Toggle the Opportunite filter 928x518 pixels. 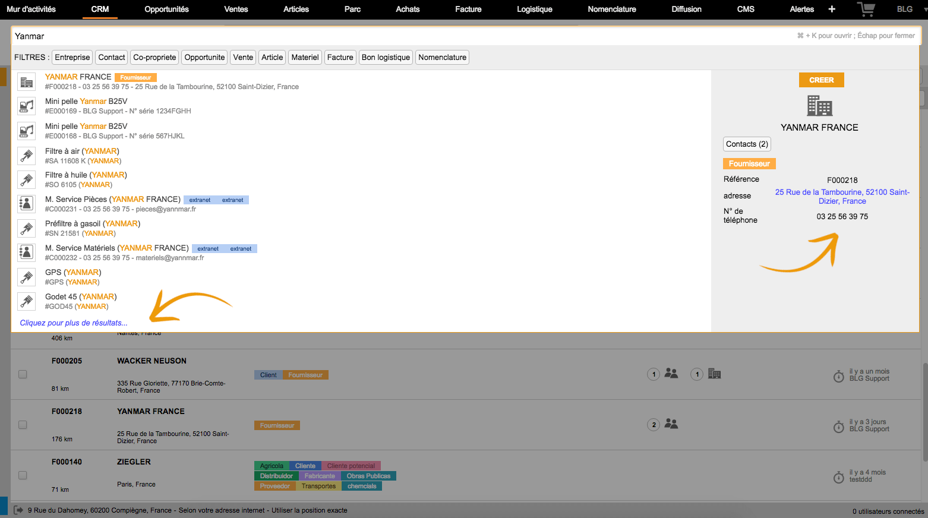coord(204,58)
